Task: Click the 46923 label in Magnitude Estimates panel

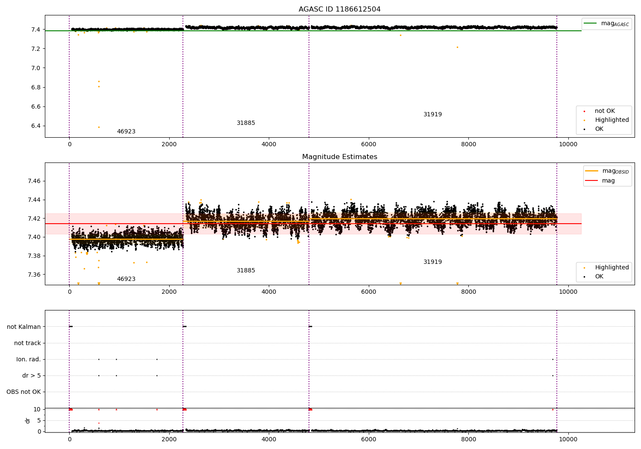Action: pos(126,279)
